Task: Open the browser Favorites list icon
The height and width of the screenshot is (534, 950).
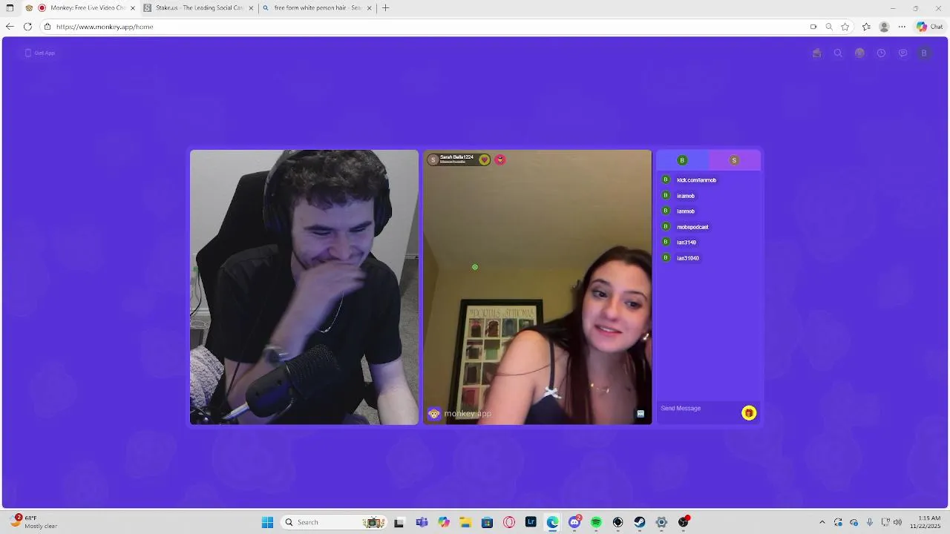Action: tap(866, 27)
